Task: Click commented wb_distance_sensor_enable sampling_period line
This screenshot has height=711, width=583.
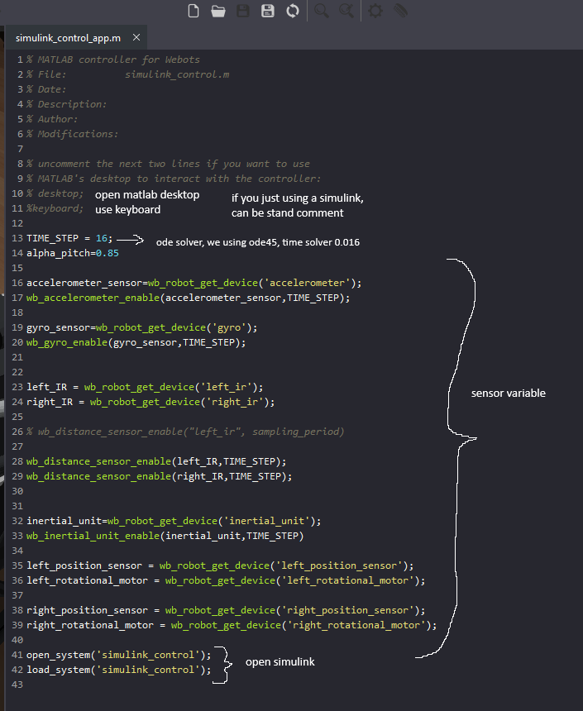Action: [x=185, y=432]
